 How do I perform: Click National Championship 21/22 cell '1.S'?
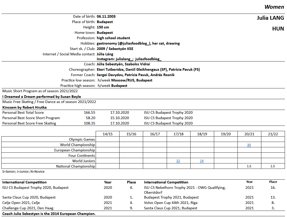click(x=273, y=166)
